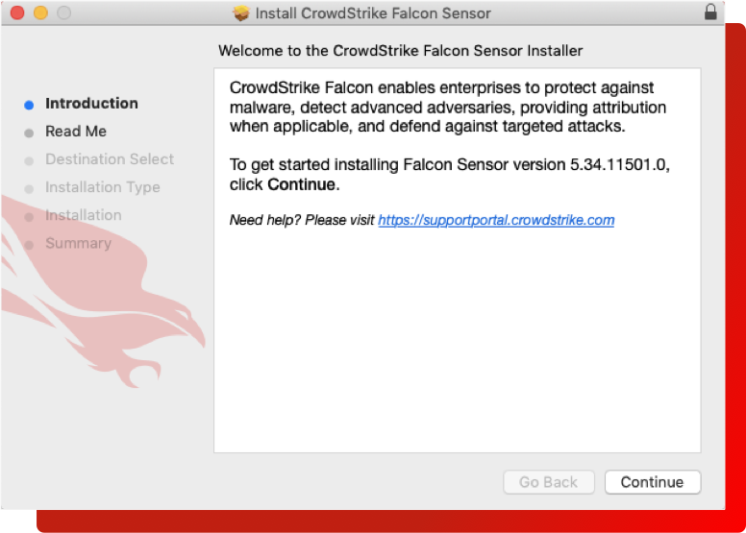Click the Summary step in sidebar
The image size is (746, 533).
coord(78,243)
